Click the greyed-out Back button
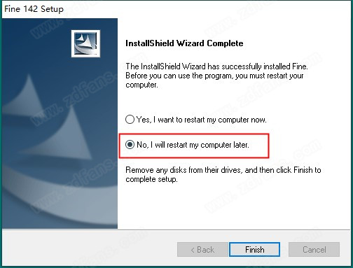 point(202,249)
